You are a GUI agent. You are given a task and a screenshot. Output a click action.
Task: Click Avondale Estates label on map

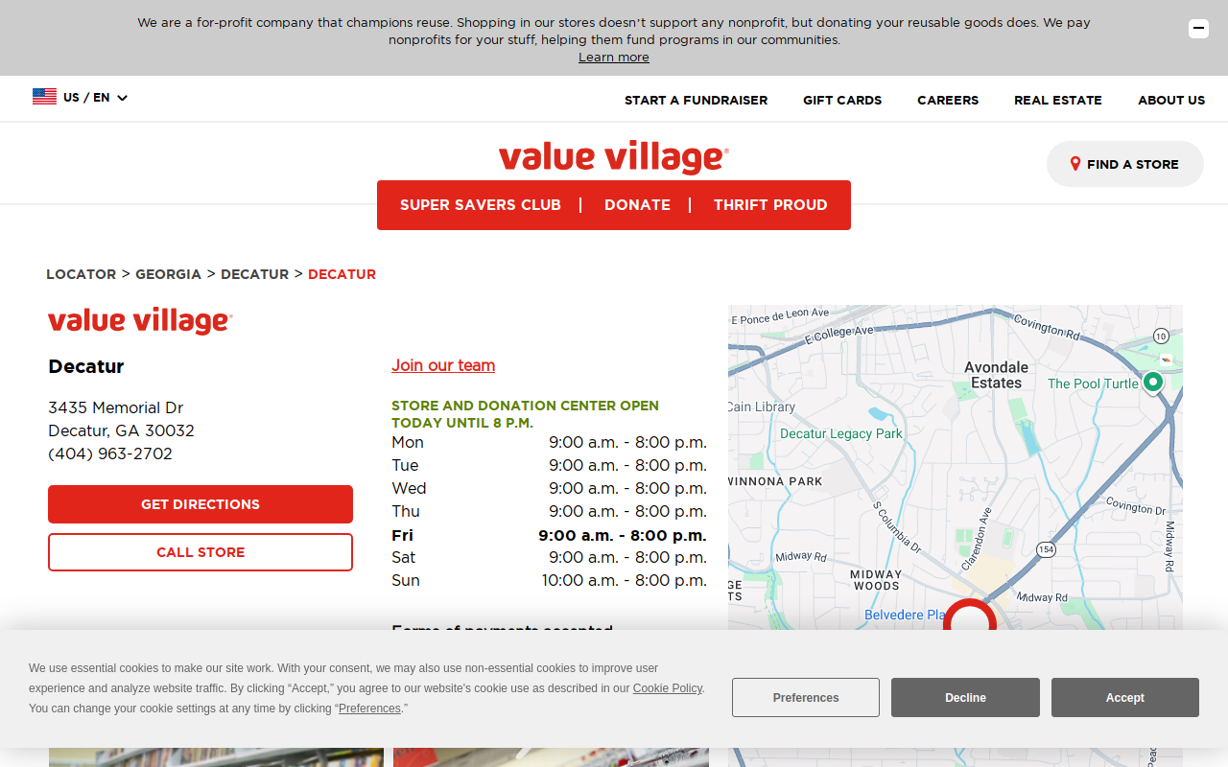(x=996, y=375)
